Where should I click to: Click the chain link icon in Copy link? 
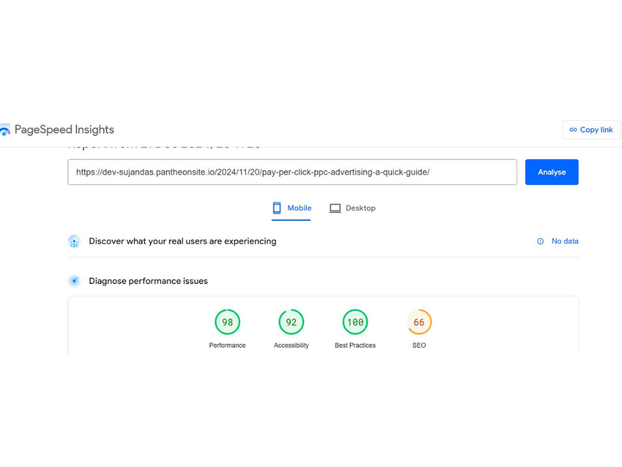[x=573, y=130]
